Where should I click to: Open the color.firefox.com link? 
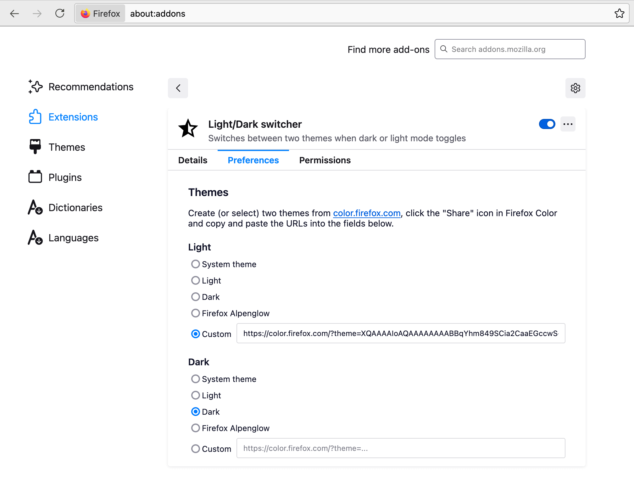(x=366, y=213)
